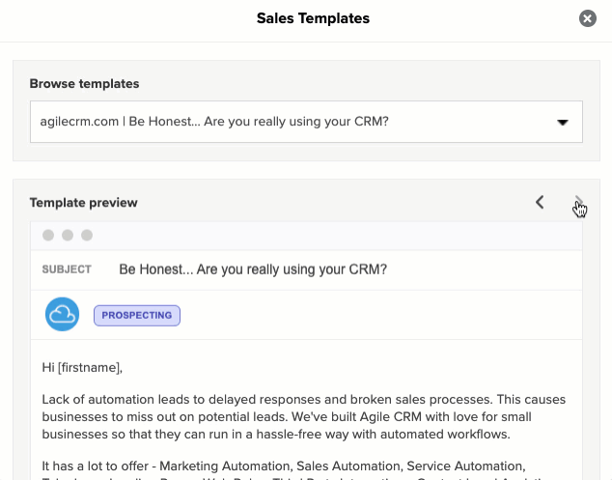
Task: Click the email subject line text
Action: tap(253, 269)
